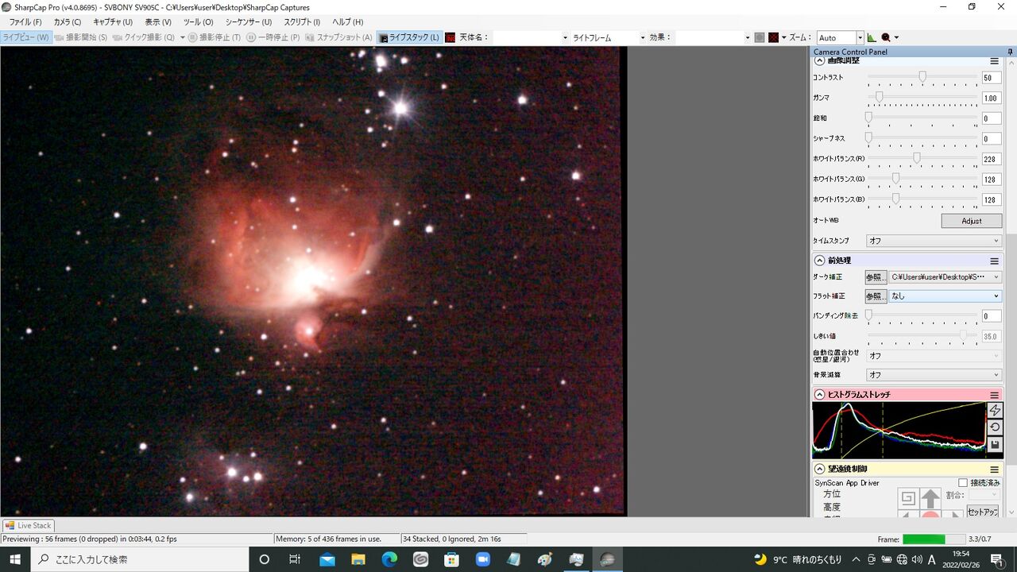Adjust the コントラスト slider
1017x572 pixels.
pyautogui.click(x=922, y=77)
